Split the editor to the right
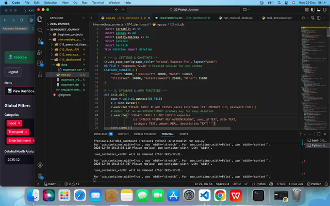 pos(319,18)
